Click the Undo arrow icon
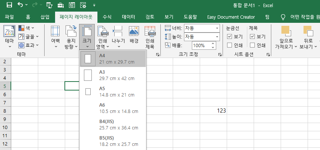320x150 pixels. 20,5
